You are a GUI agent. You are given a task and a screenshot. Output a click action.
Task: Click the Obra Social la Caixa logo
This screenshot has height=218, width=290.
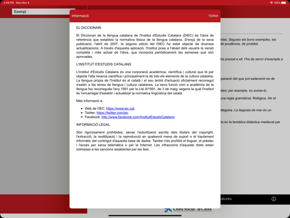[x=188, y=210]
